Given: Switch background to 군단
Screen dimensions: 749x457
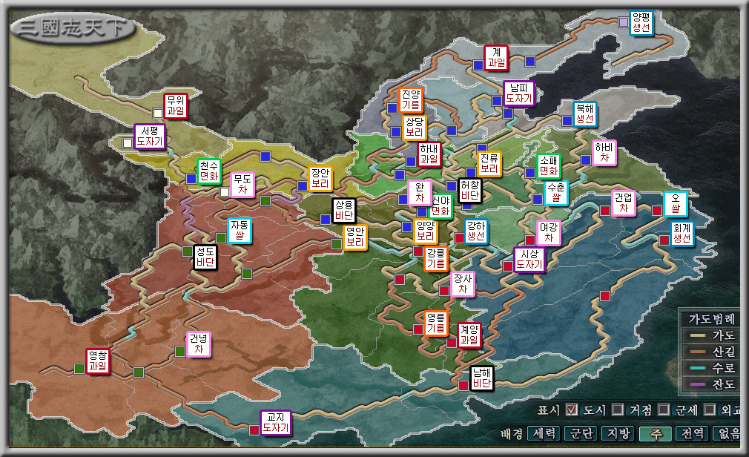Looking at the screenshot, I should click(x=581, y=433).
